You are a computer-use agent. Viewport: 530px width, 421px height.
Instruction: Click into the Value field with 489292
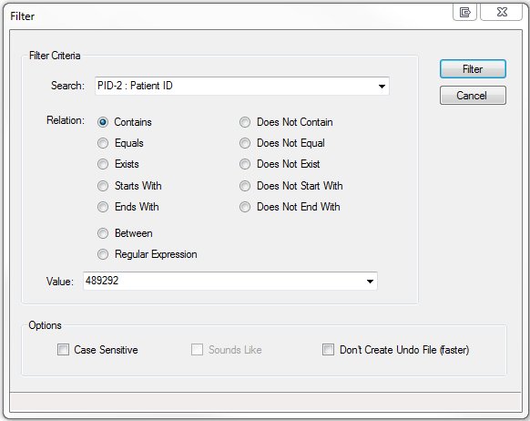pyautogui.click(x=223, y=281)
